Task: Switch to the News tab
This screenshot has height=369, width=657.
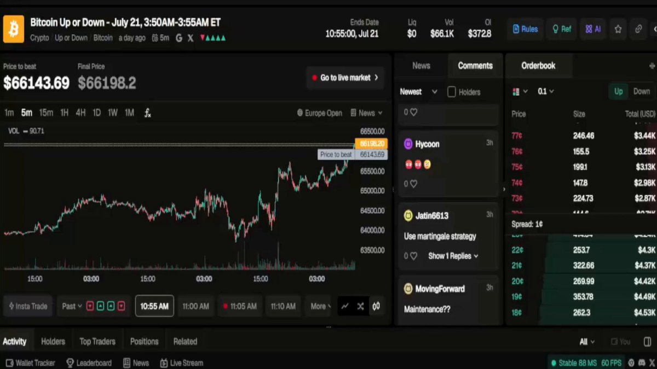Action: point(421,66)
